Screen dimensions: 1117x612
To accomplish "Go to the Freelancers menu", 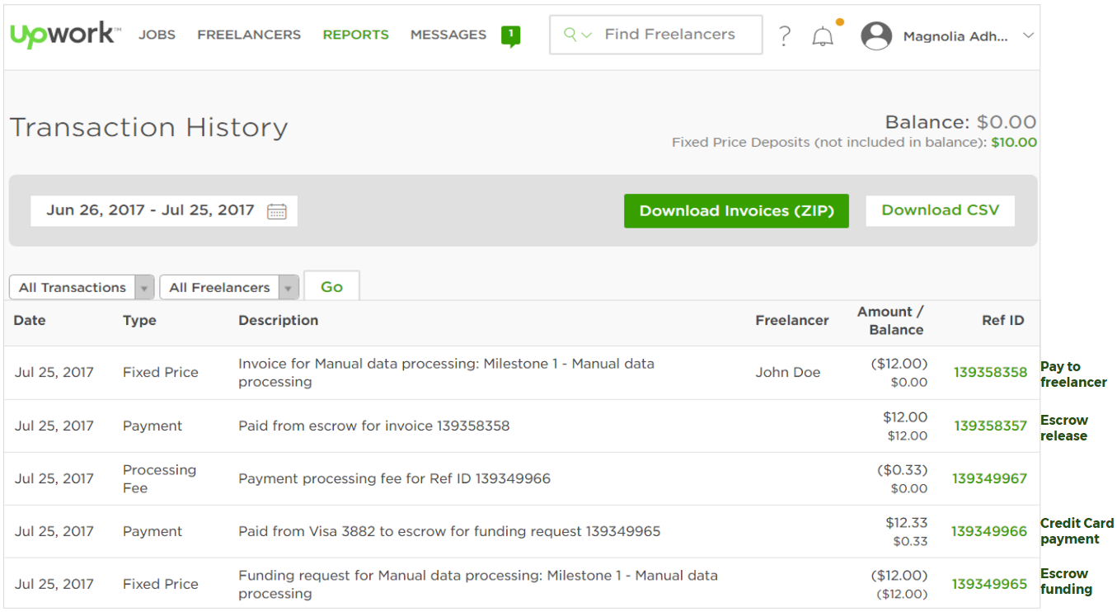I will pos(249,35).
